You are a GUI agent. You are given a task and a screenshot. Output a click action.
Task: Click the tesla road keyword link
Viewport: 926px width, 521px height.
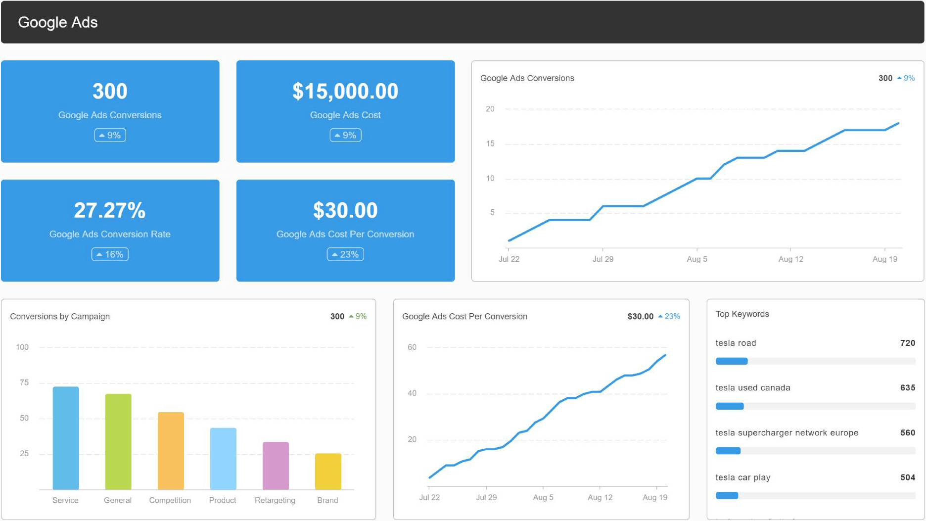(736, 343)
